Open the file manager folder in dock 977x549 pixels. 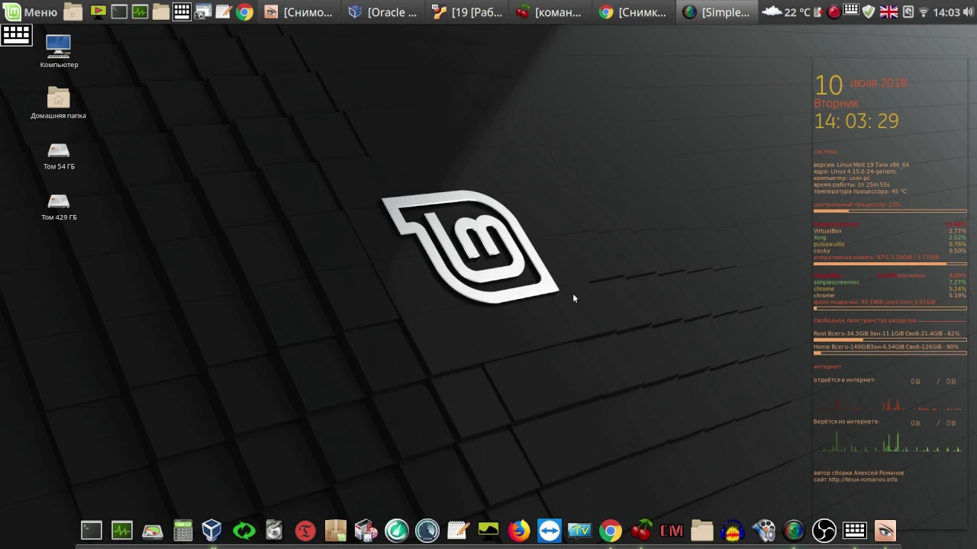(702, 530)
